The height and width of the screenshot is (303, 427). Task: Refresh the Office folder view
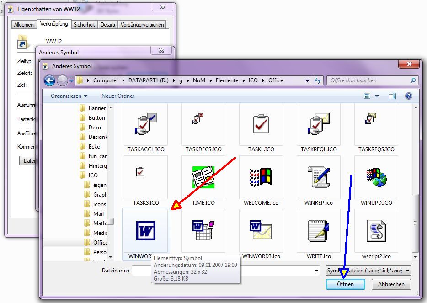pos(318,80)
